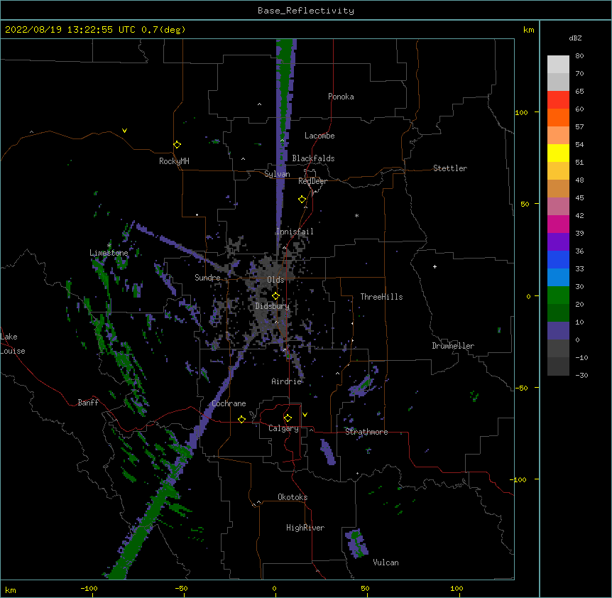Click the 80 value on dBZ legend

[579, 56]
